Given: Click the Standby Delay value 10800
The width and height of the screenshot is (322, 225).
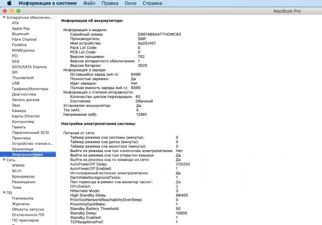Looking at the screenshot, I should tap(181, 213).
